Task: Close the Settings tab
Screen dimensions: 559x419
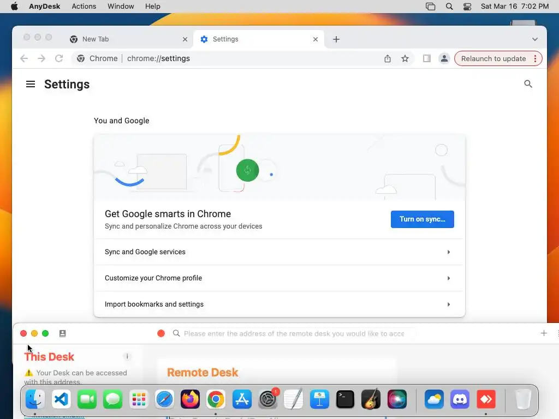Action: 315,39
